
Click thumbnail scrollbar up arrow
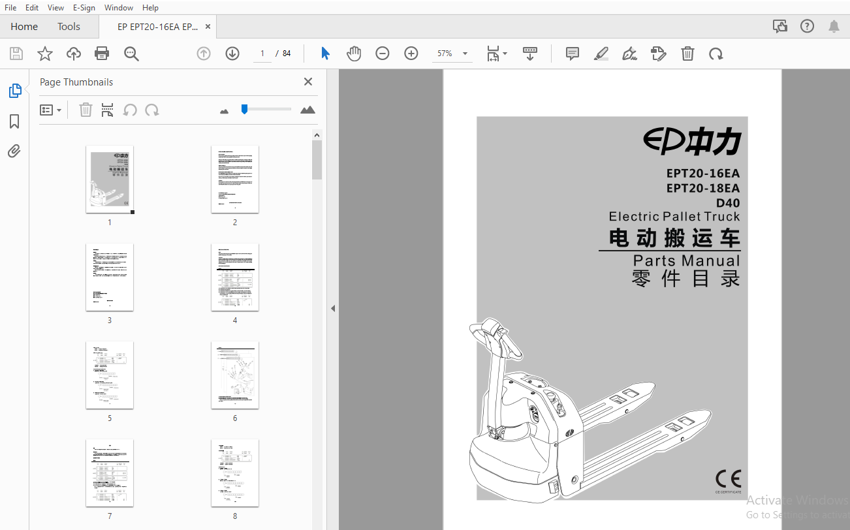[x=317, y=135]
